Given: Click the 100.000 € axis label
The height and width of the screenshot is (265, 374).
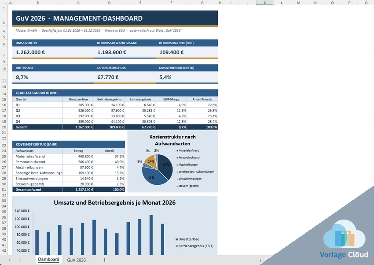Looking at the screenshot, I should click(x=22, y=227).
